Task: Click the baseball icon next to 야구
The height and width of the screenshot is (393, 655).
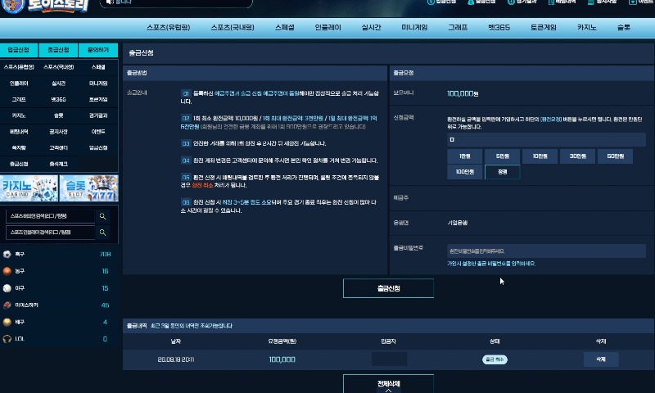Action: pos(7,288)
